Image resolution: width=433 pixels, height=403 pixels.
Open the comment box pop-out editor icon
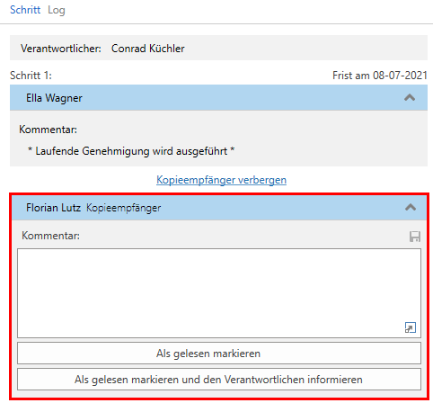(x=411, y=327)
